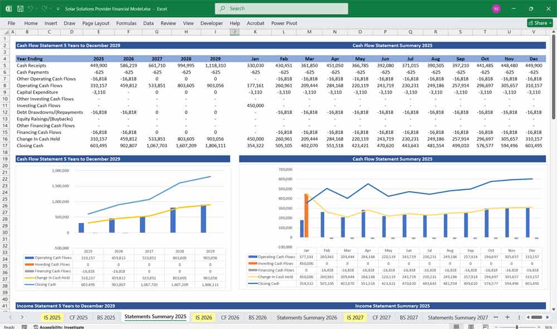Viewport: 557px width, 329px height.
Task: Click the New Sheet plus icon
Action: click(x=507, y=317)
